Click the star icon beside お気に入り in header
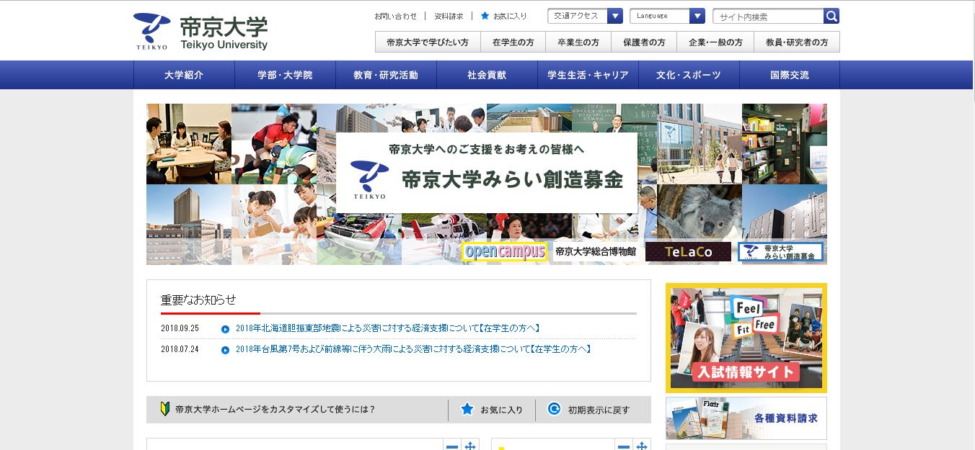 485,16
